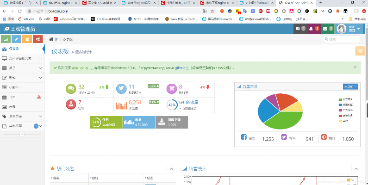This screenshot has height=185, width=368.
Task: Dismiss the green welcome alert
Action: pyautogui.click(x=355, y=67)
